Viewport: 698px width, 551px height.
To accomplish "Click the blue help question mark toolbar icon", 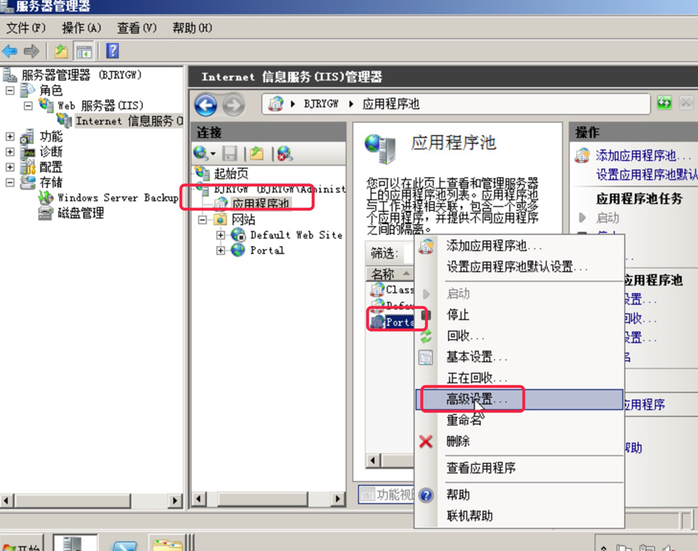I will [x=112, y=51].
